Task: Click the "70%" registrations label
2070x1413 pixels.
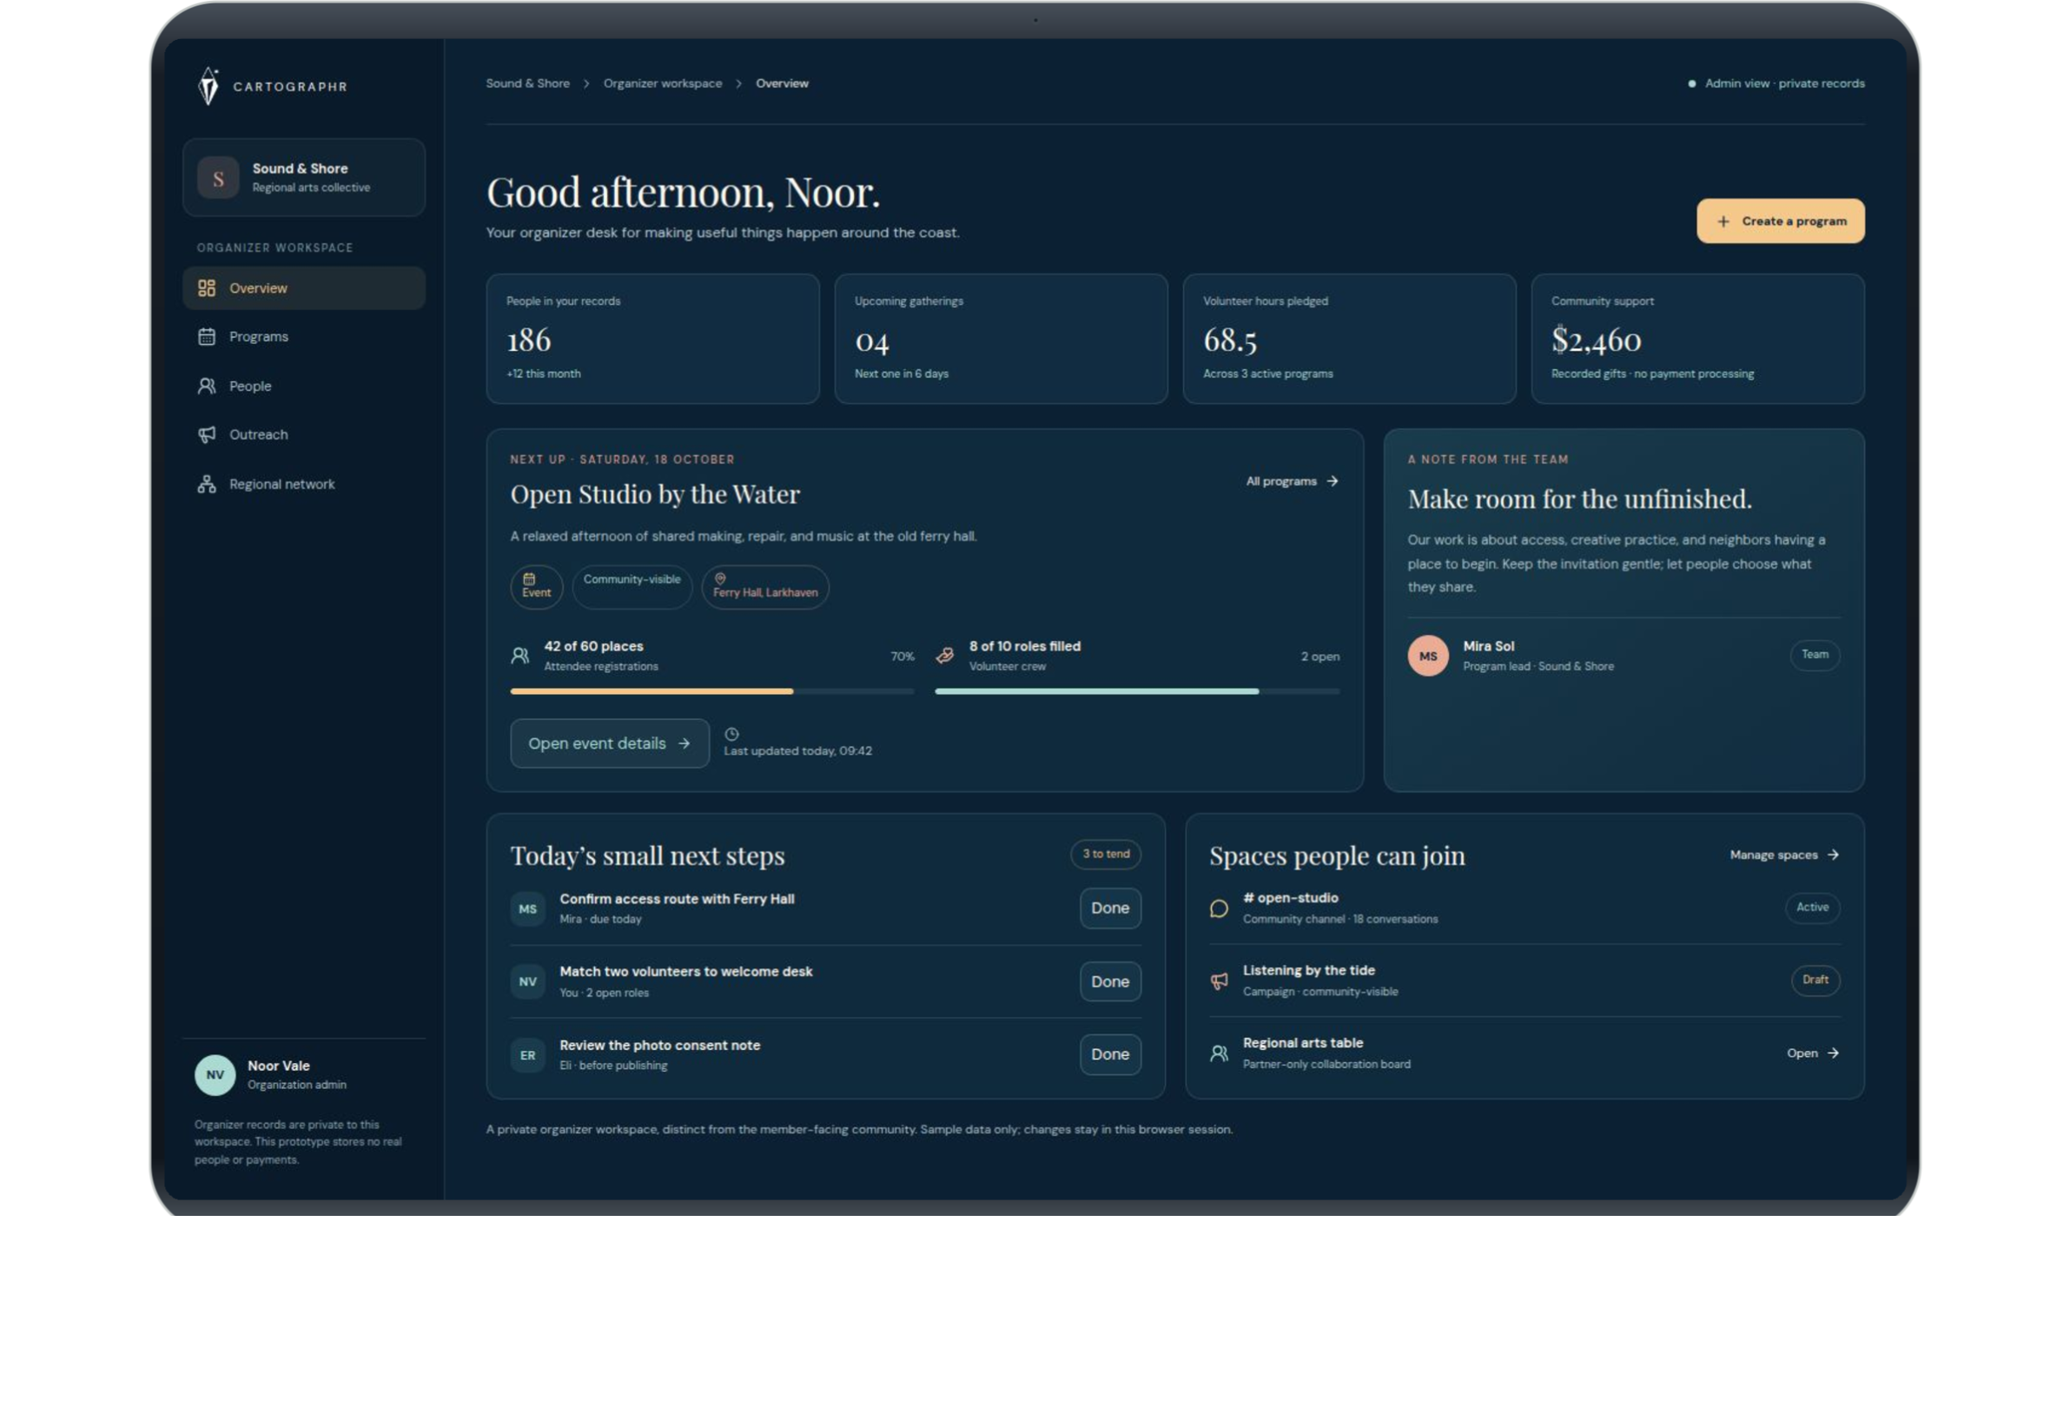Action: 903,657
